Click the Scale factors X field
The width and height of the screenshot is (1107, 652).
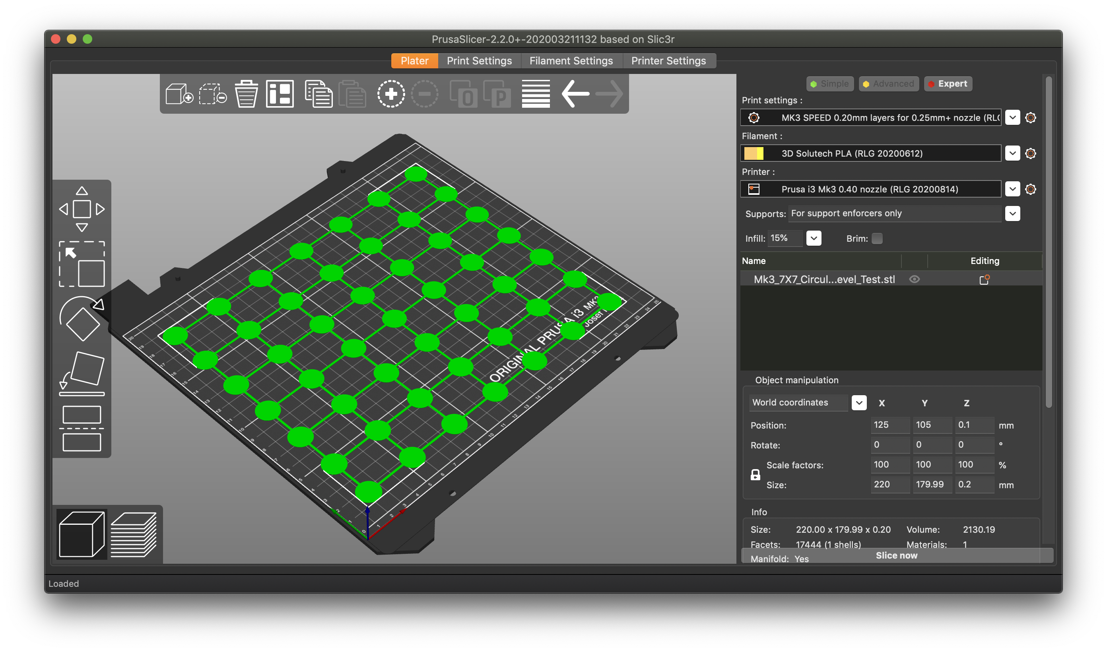890,464
